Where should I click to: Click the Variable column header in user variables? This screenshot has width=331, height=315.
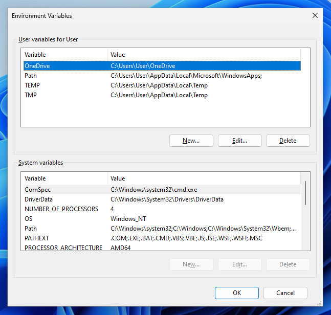click(x=65, y=55)
